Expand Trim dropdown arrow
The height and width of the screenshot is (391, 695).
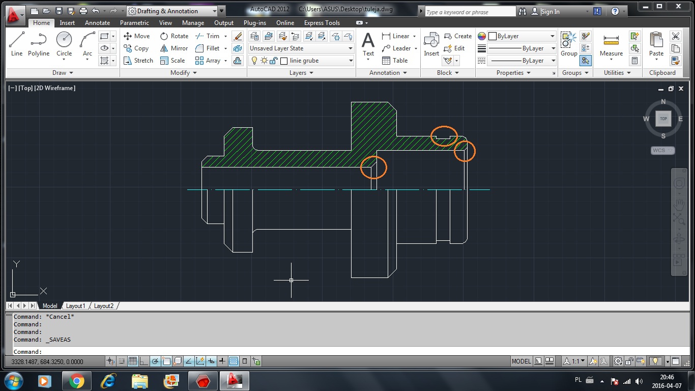[225, 36]
